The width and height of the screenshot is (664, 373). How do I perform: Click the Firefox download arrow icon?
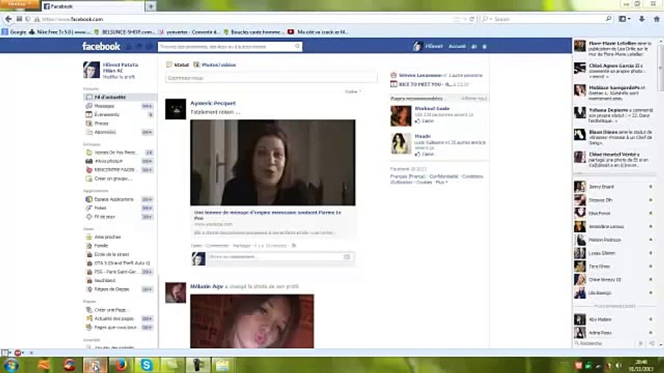(x=642, y=19)
